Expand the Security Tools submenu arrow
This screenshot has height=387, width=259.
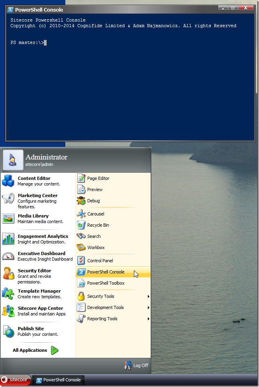pos(148,297)
